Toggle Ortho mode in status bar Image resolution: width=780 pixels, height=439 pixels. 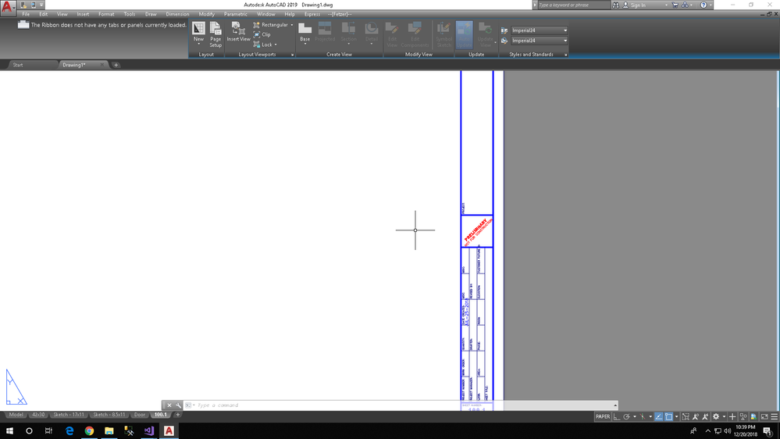[617, 416]
